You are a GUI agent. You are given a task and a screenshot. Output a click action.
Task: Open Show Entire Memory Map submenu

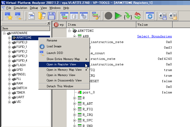click(64, 59)
